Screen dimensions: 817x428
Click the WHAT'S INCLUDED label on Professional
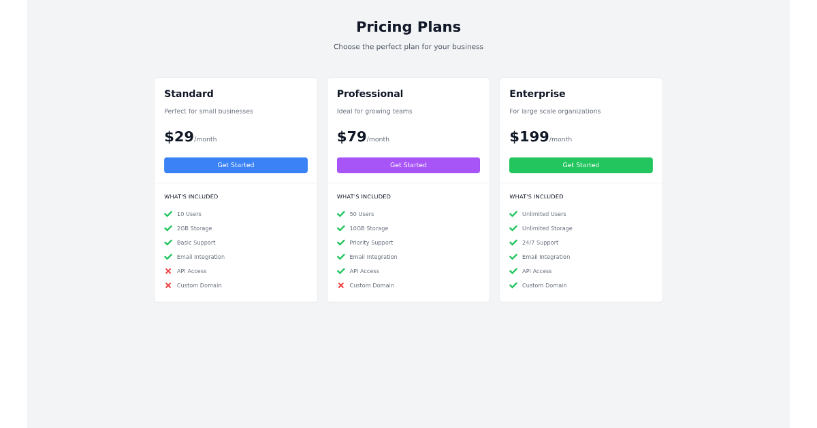(364, 196)
